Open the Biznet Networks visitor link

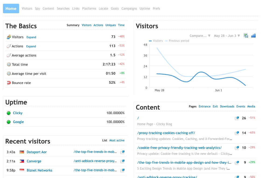pos(39,170)
